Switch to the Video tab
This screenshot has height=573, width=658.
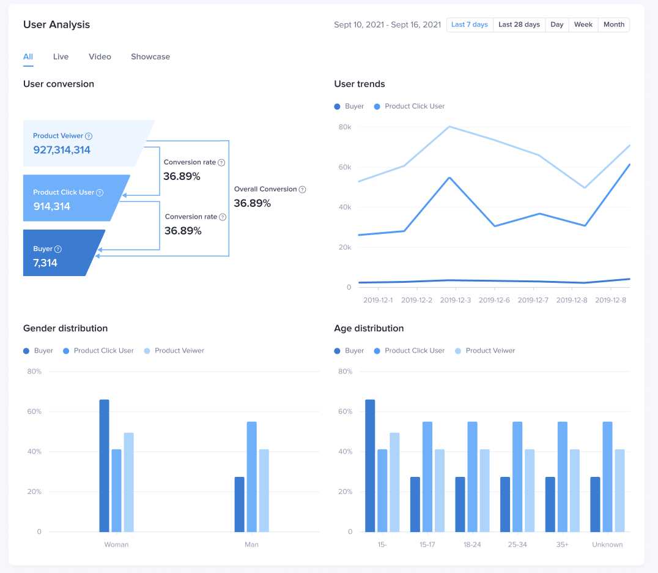[100, 57]
